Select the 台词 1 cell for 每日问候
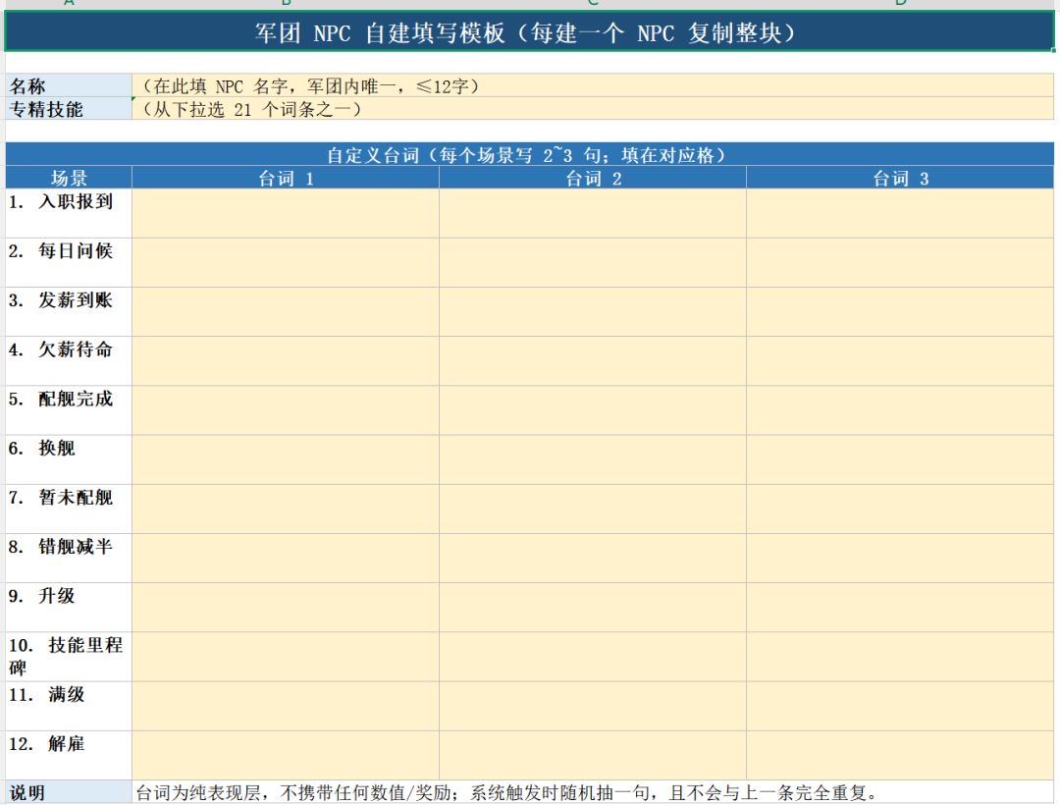Image resolution: width=1060 pixels, height=805 pixels. coord(286,263)
